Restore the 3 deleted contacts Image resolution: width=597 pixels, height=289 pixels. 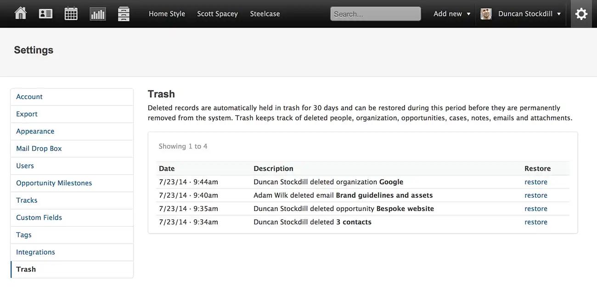536,222
